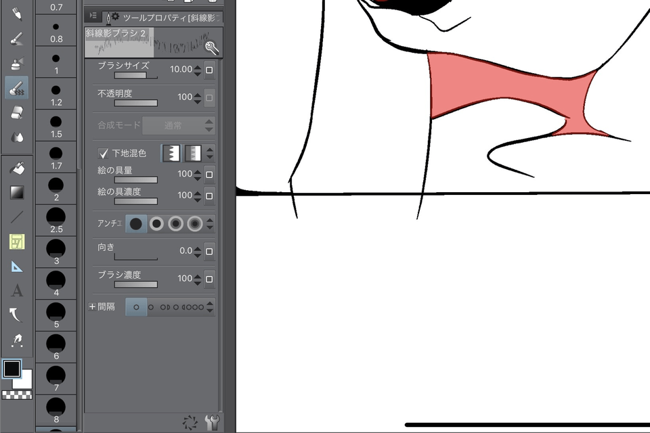Select the straight Line figure tool
This screenshot has height=433, width=650.
point(16,217)
